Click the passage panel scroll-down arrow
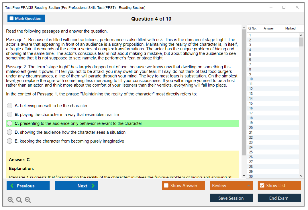 [x=244, y=176]
